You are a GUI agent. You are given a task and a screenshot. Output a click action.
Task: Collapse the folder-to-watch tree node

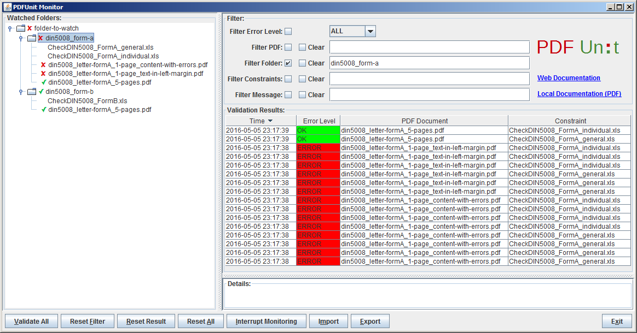click(10, 28)
